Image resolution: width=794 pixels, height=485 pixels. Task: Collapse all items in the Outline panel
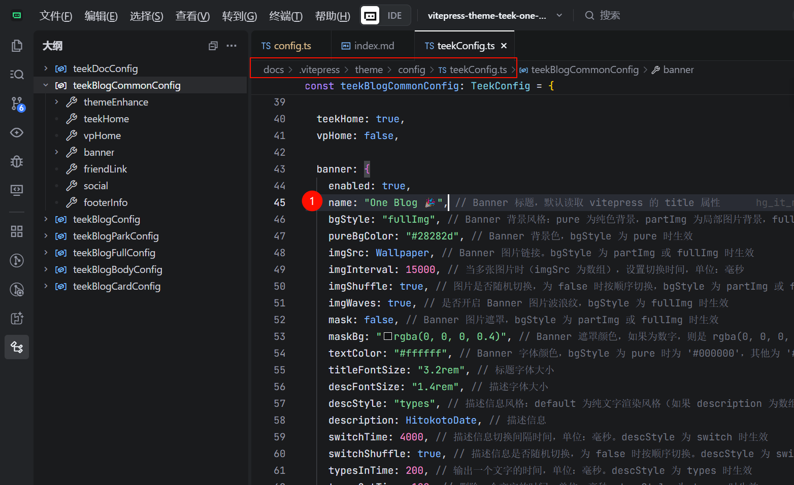213,46
